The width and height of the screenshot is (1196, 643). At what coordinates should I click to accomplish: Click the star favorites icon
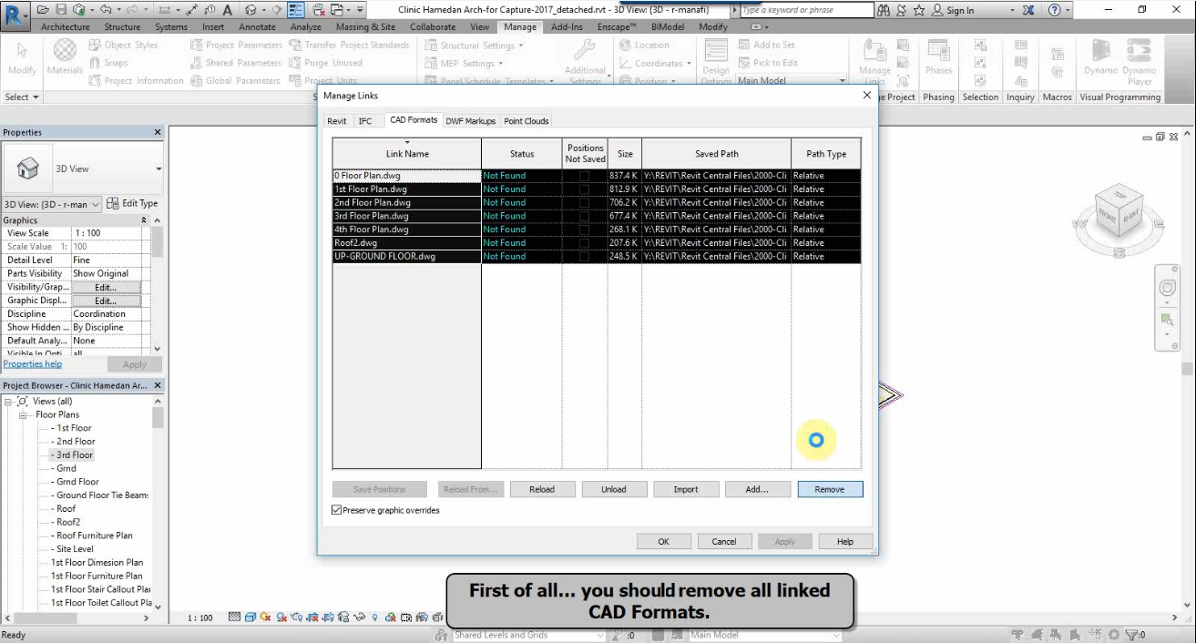coord(918,10)
